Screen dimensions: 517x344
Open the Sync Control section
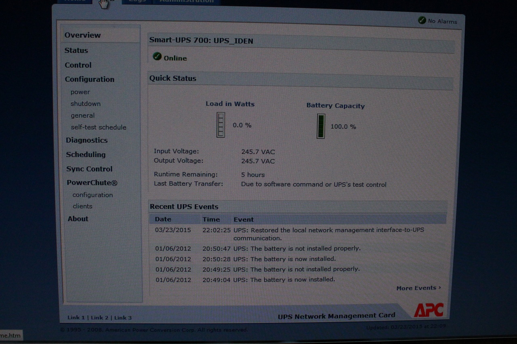click(x=89, y=169)
